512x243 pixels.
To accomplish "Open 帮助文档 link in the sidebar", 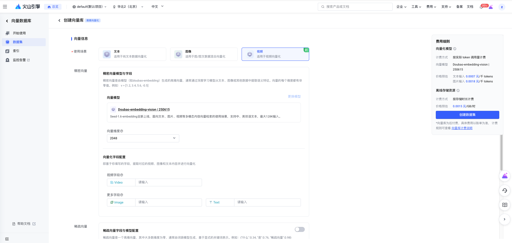I will (24, 224).
